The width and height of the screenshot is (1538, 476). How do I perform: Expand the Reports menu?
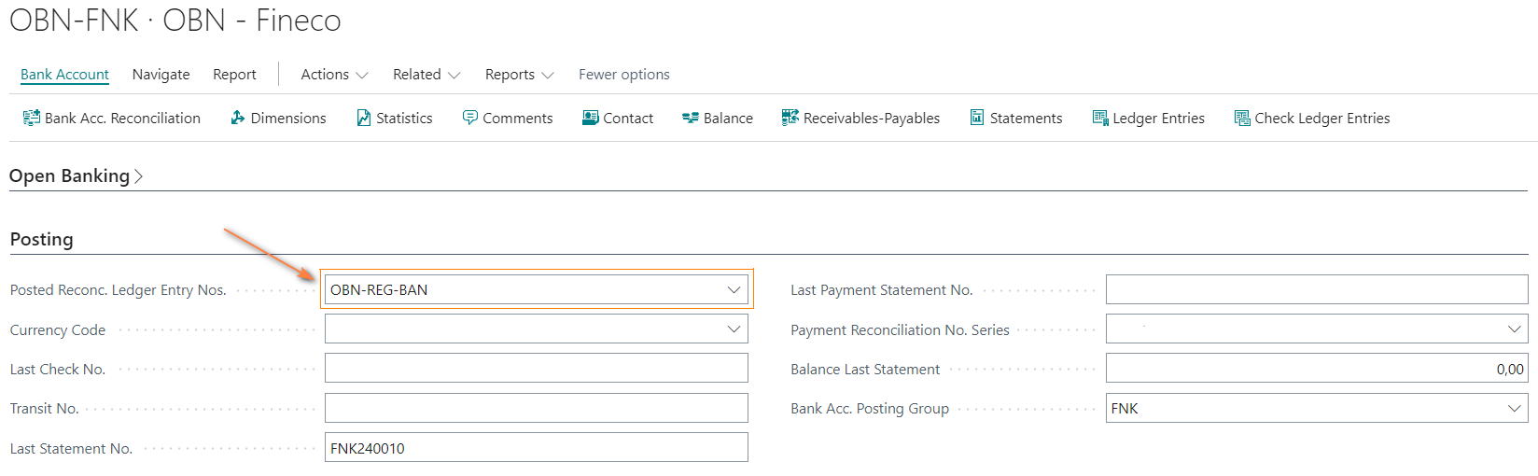(x=519, y=75)
